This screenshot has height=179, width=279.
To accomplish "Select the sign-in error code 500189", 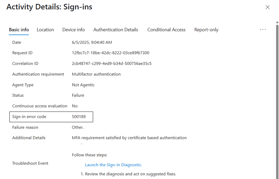I will pos(79,117).
